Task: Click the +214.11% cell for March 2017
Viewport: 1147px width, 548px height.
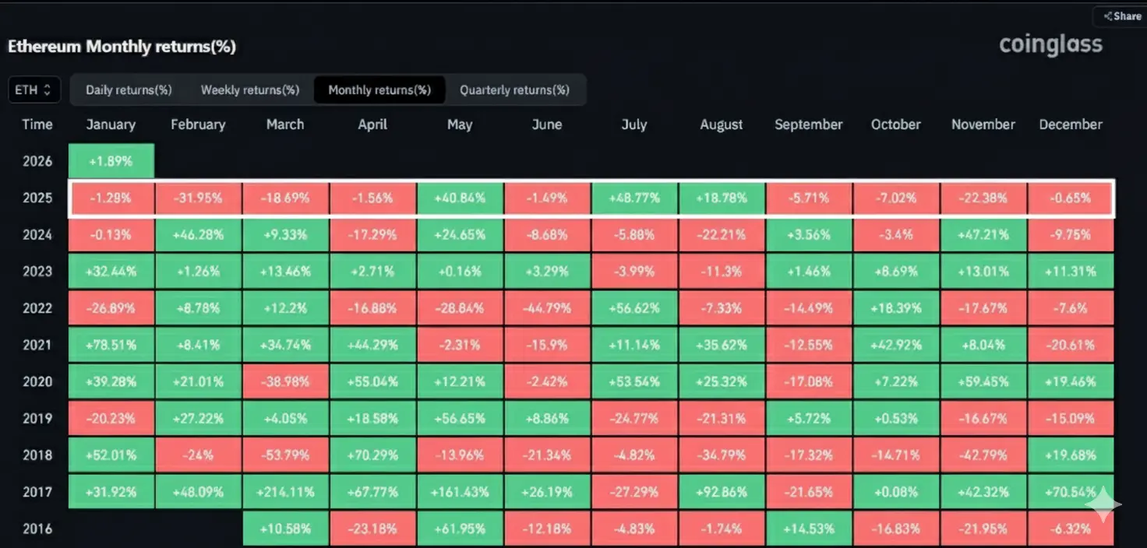Action: coord(285,492)
